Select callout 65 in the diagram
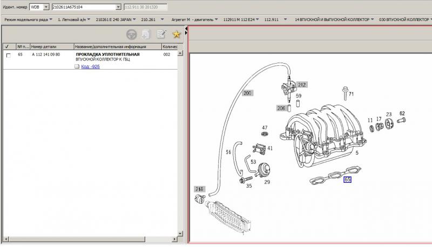432x247 pixels. click(347, 180)
